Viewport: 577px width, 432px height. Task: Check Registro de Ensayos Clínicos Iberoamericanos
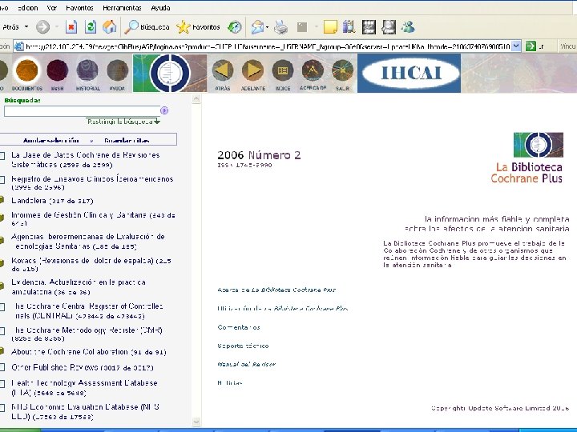2,180
